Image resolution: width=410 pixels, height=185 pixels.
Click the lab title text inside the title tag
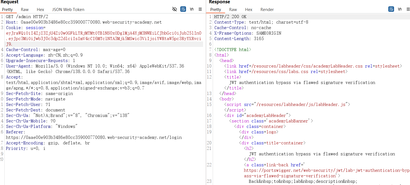[x=302, y=83]
